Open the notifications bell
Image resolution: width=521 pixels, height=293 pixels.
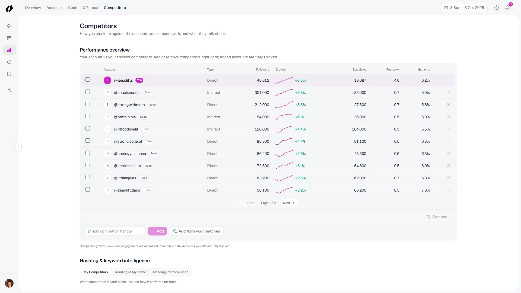point(507,8)
